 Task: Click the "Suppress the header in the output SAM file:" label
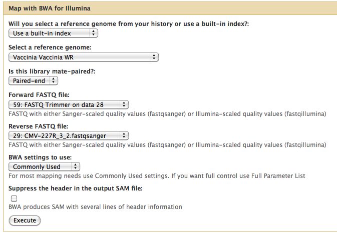(x=76, y=188)
